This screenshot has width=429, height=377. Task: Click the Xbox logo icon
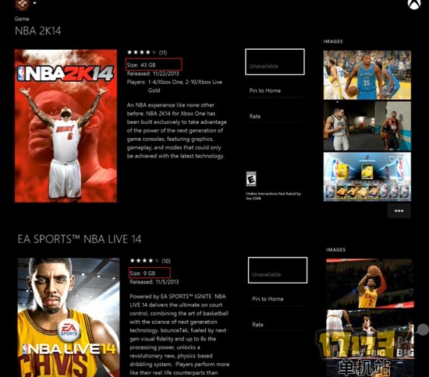click(x=414, y=4)
